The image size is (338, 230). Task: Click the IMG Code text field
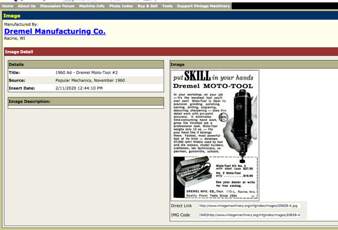coord(249,215)
